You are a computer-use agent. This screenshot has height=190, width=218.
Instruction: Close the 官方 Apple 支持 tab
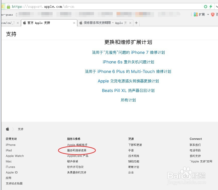[74, 23]
